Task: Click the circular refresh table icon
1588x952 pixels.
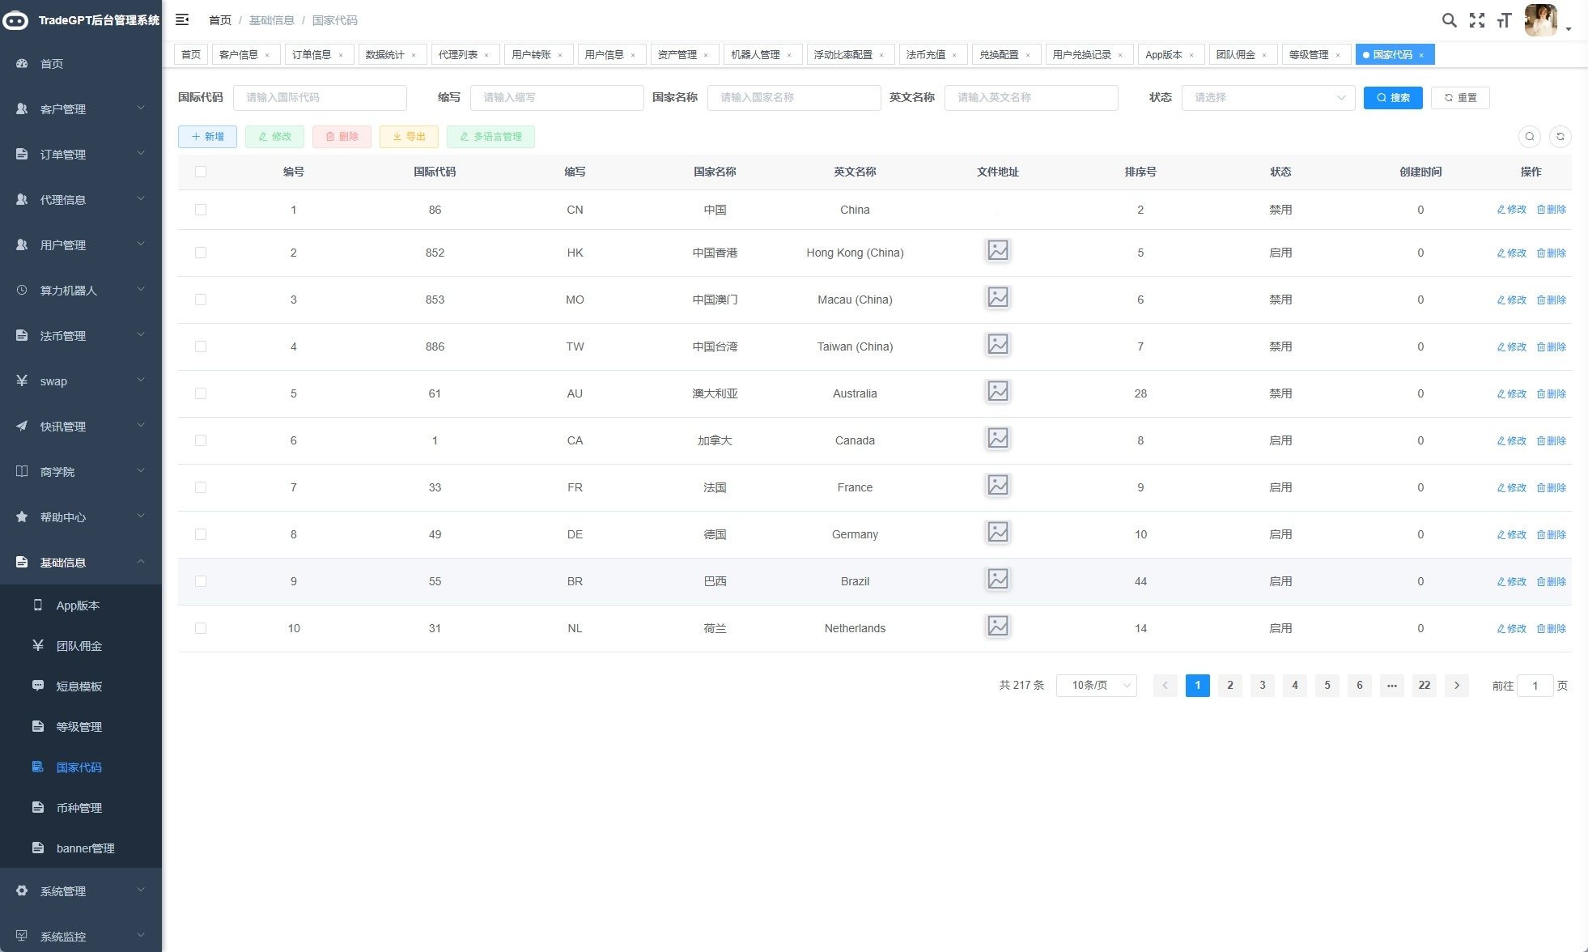Action: pos(1560,137)
